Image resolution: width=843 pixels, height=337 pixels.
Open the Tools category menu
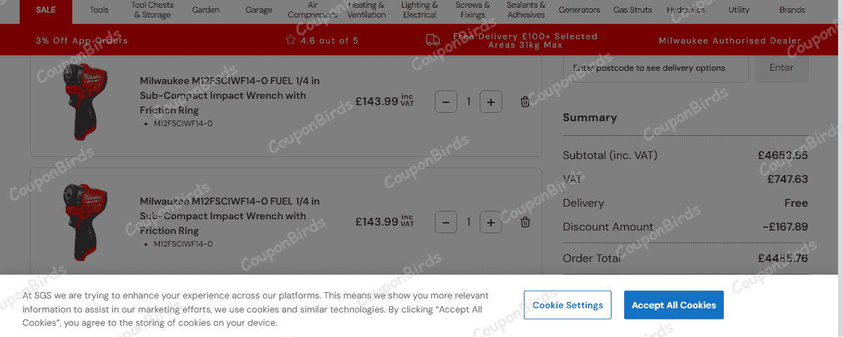point(100,10)
